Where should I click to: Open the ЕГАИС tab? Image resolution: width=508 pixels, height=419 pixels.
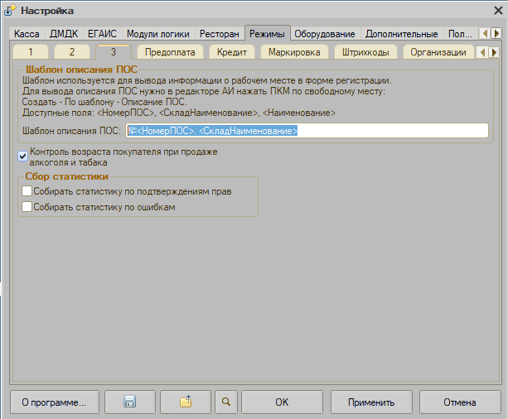(102, 34)
